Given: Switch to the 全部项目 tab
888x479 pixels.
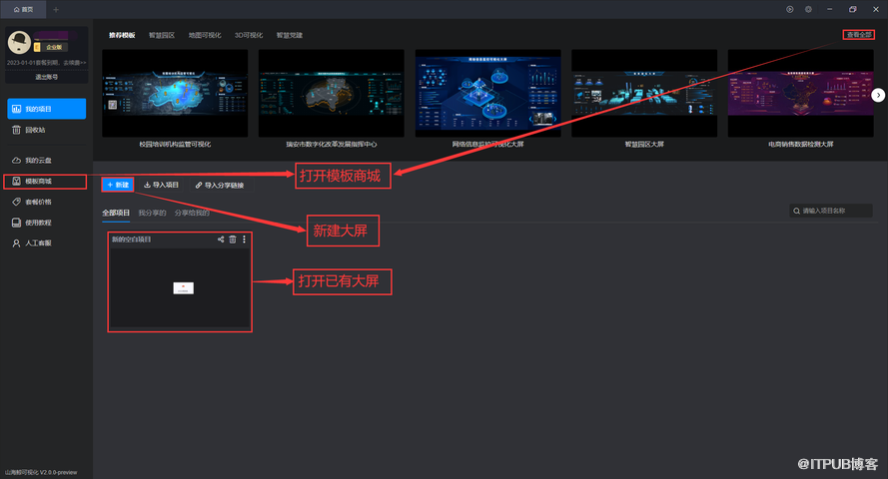Looking at the screenshot, I should (x=116, y=213).
